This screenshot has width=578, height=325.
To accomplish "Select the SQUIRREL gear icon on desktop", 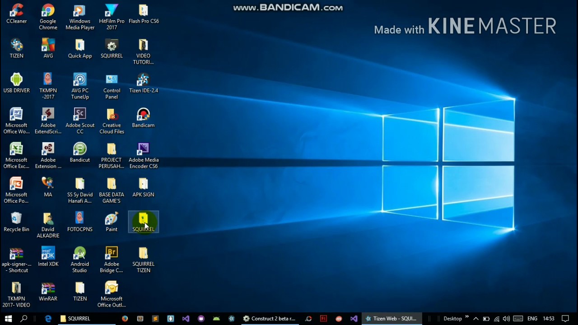I will pos(112,48).
